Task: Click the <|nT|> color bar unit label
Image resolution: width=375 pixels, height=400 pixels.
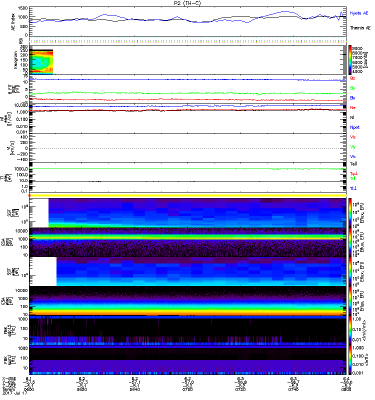Action: click(366, 360)
